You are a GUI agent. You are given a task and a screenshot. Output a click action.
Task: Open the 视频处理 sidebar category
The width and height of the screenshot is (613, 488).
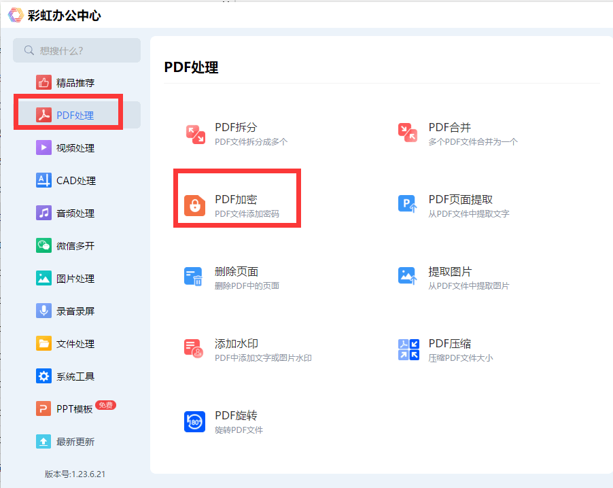77,147
